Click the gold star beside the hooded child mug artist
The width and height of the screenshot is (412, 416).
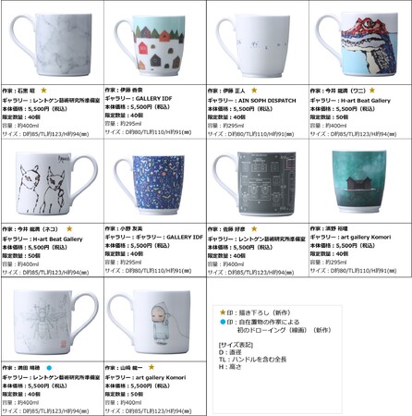click(x=151, y=367)
